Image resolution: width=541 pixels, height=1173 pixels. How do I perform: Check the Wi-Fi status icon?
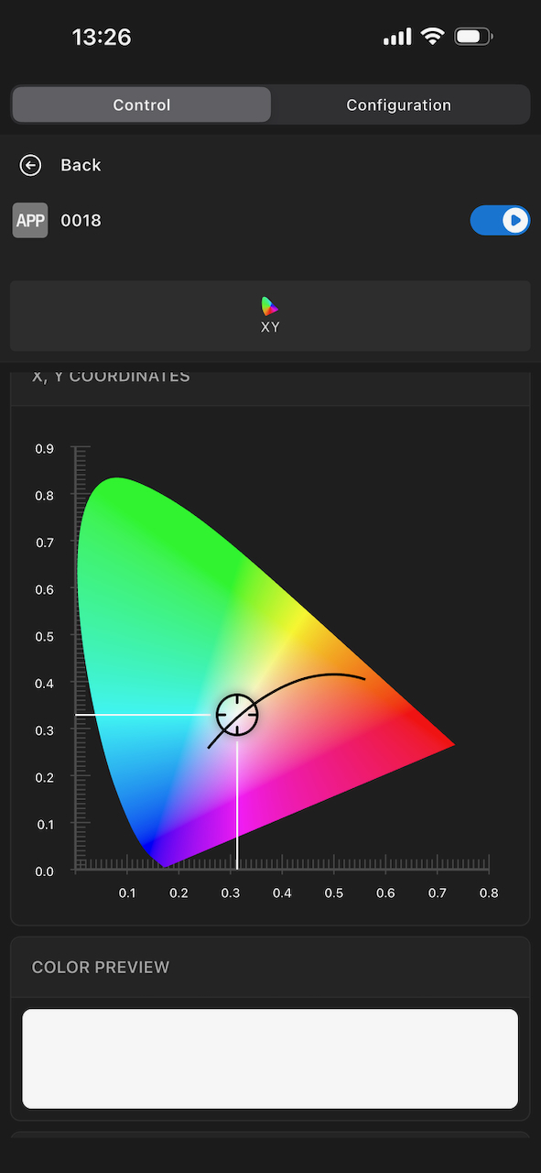click(432, 37)
